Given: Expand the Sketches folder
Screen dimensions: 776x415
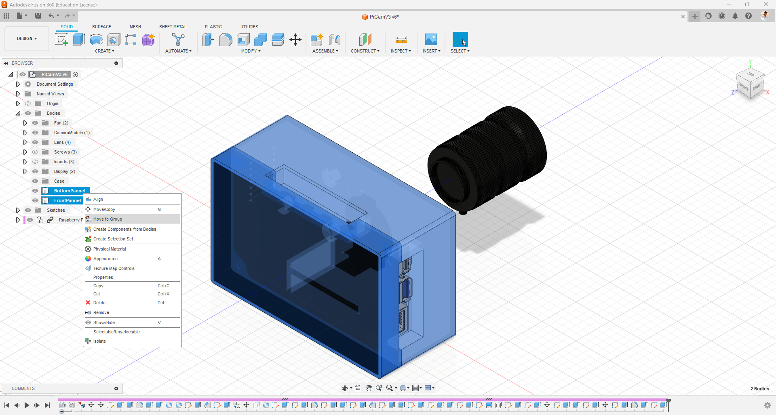Looking at the screenshot, I should [18, 210].
